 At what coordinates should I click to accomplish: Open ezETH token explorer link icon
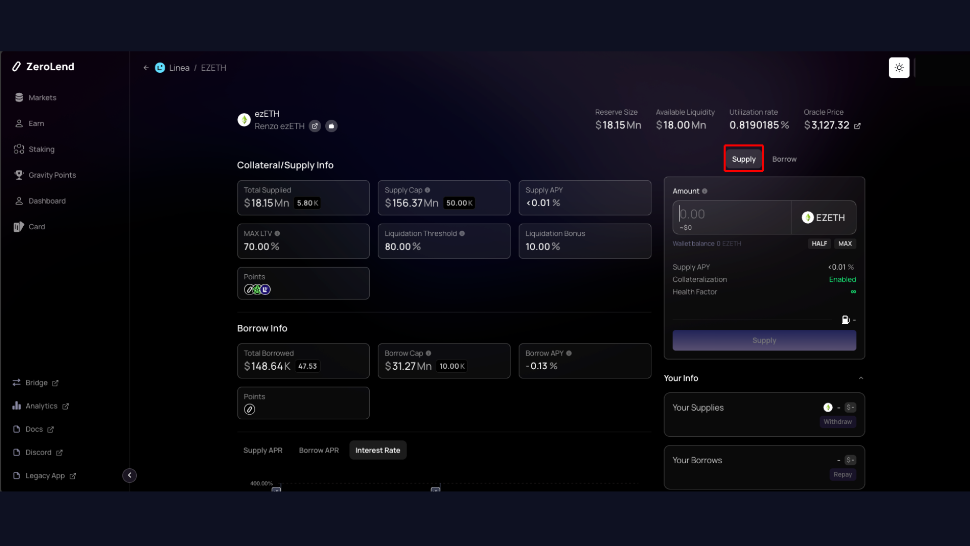point(315,126)
